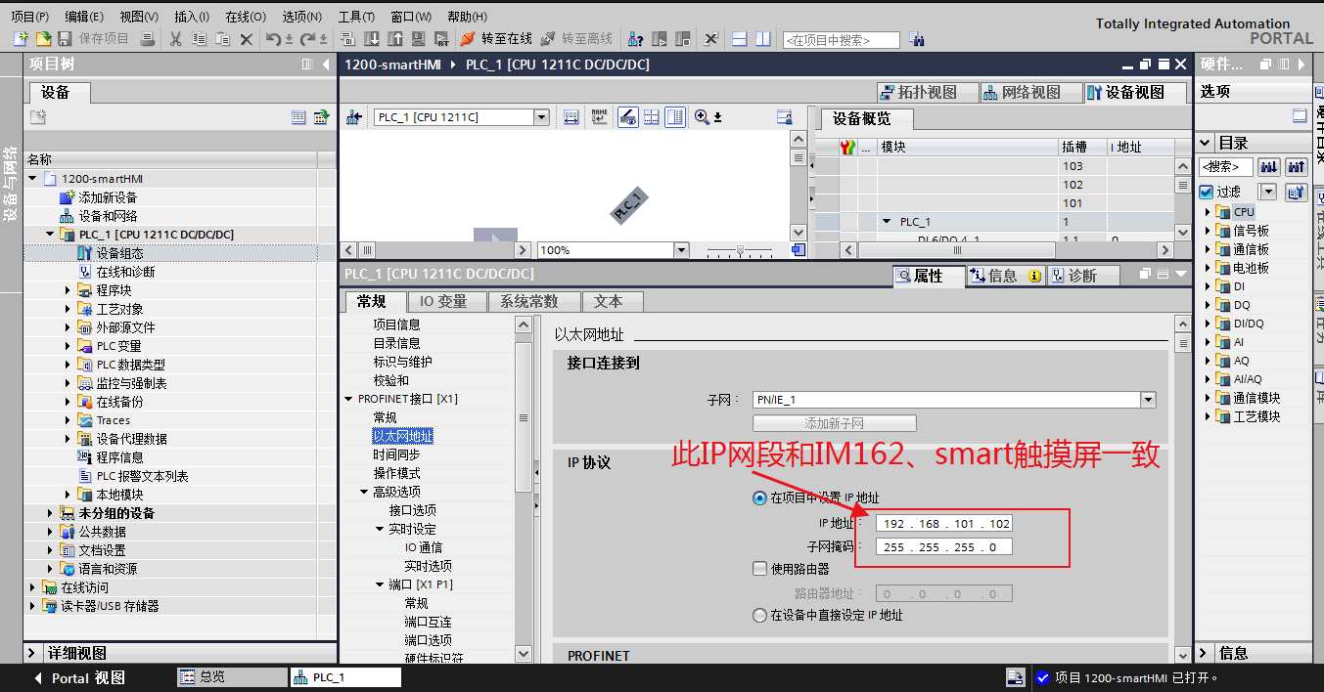Open the 子网 PN/IE_1 dropdown
The width and height of the screenshot is (1324, 692).
[x=1148, y=400]
